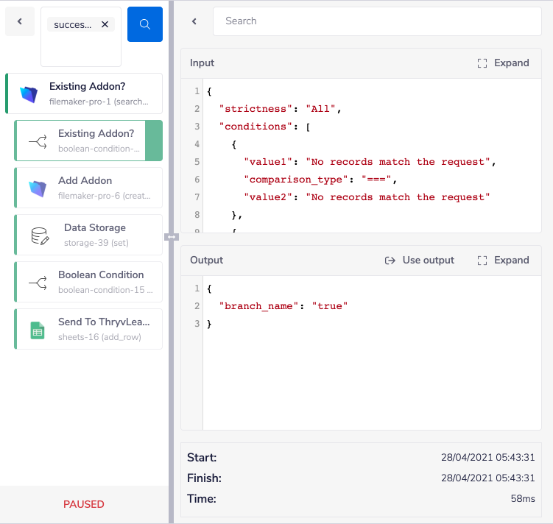
Task: Remove the 'succes...' filter tag
Action: (105, 24)
